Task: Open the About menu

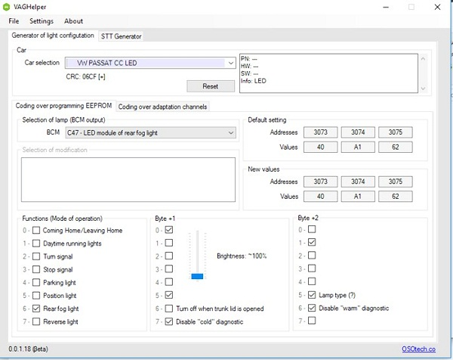Action: click(73, 21)
